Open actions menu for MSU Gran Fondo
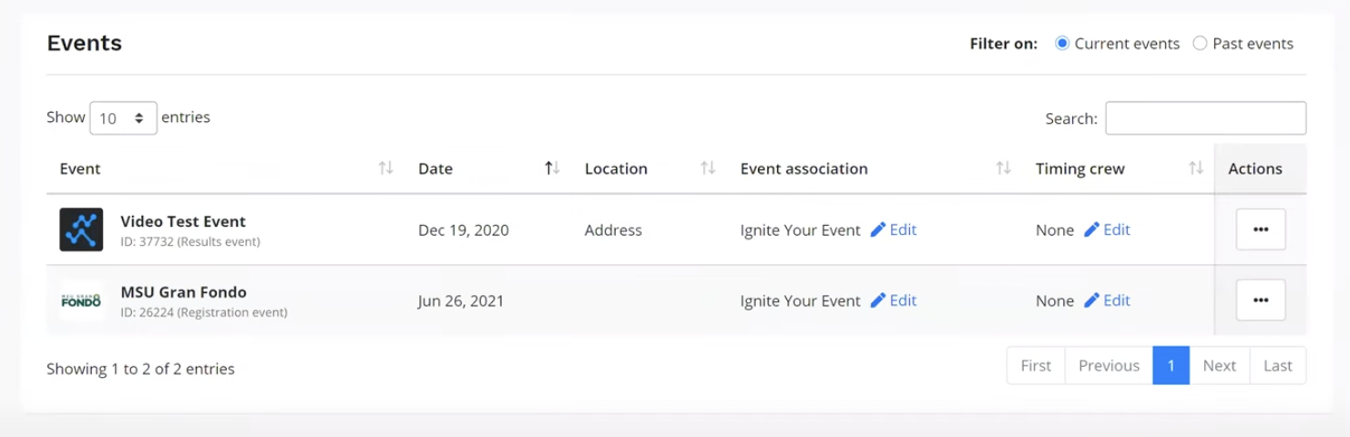The width and height of the screenshot is (1350, 437). [1260, 300]
